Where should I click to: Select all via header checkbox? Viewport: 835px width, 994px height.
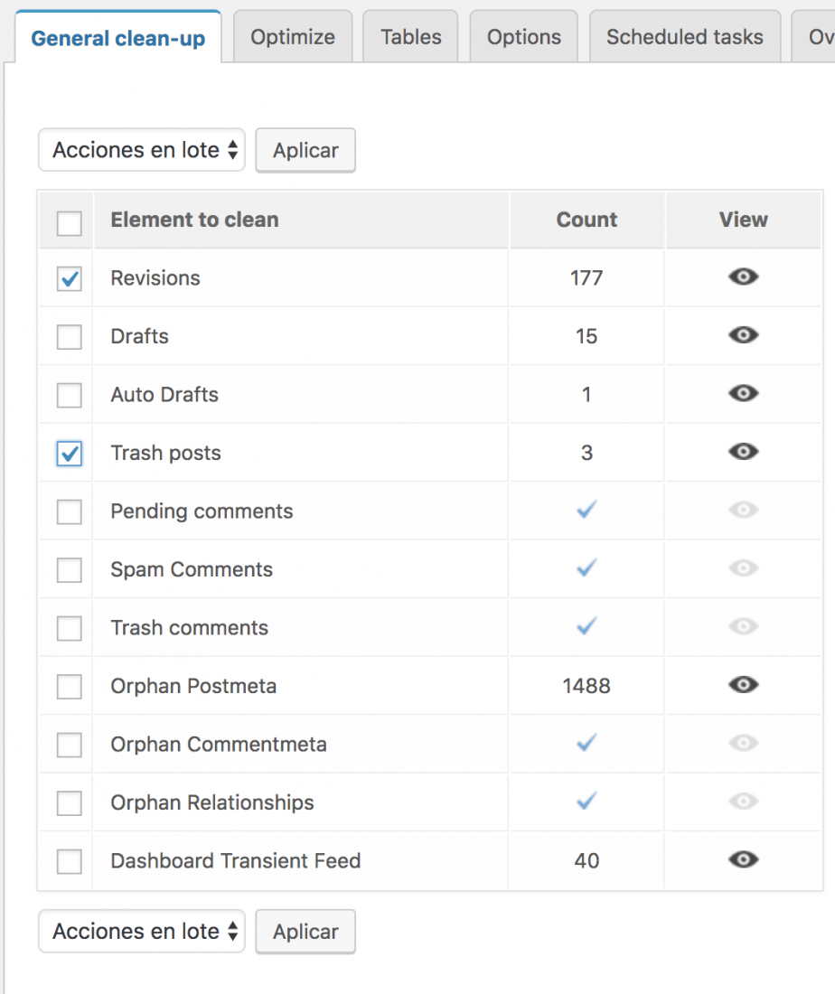coord(69,223)
